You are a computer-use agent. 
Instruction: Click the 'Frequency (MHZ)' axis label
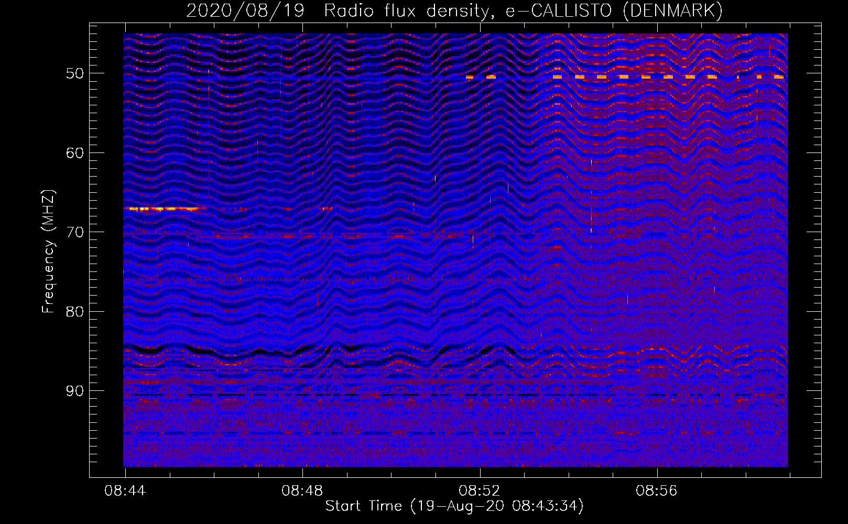pos(48,252)
